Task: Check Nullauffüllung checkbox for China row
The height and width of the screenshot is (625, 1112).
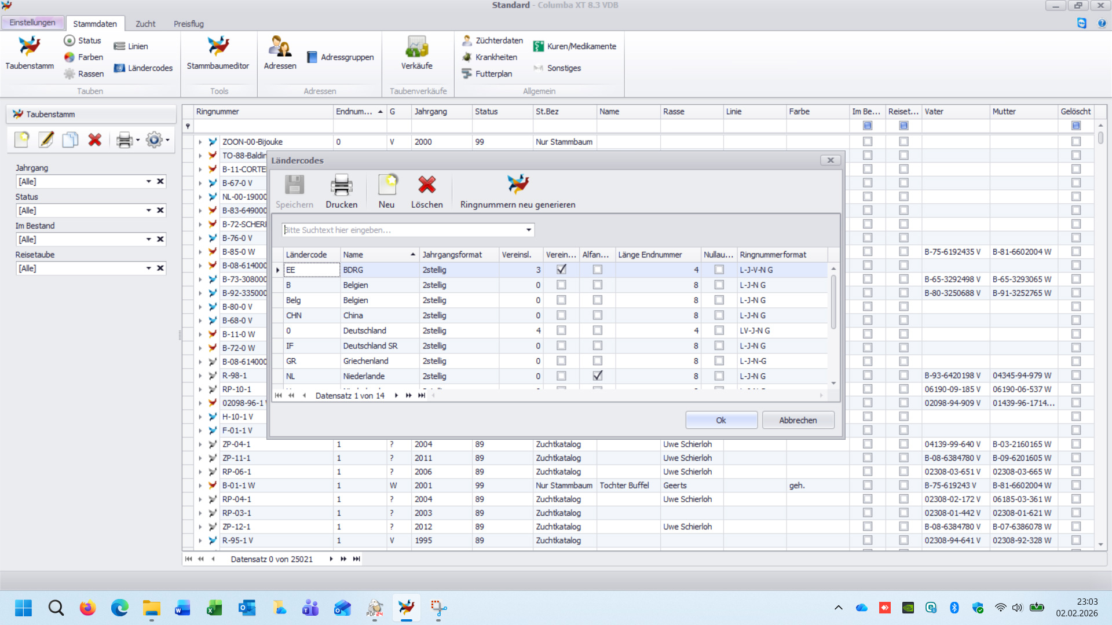Action: click(719, 315)
